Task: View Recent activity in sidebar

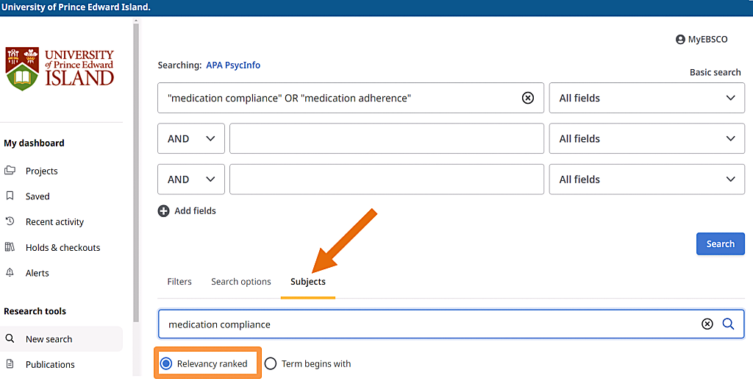Action: [54, 222]
